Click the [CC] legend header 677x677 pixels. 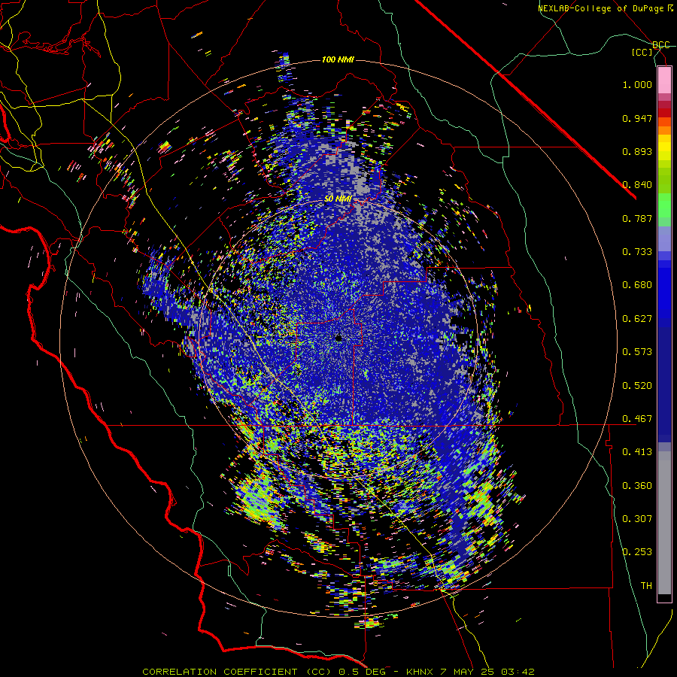(642, 52)
